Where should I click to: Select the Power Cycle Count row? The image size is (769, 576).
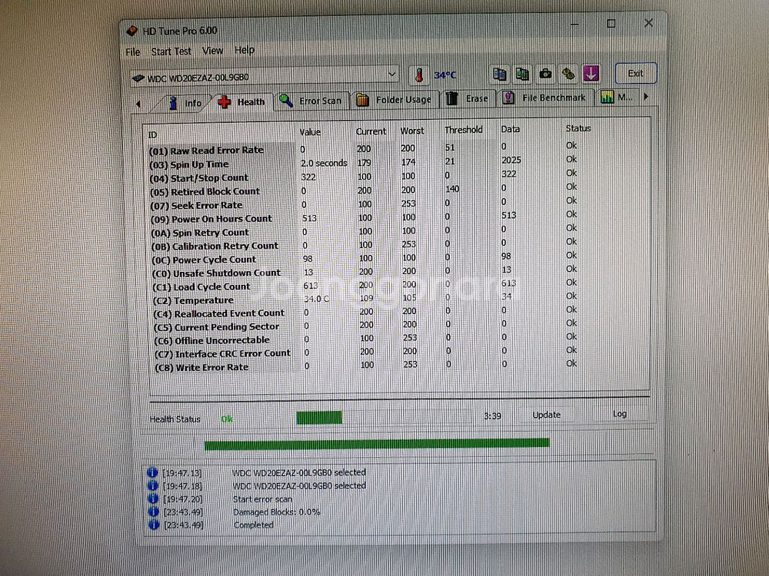[364, 257]
